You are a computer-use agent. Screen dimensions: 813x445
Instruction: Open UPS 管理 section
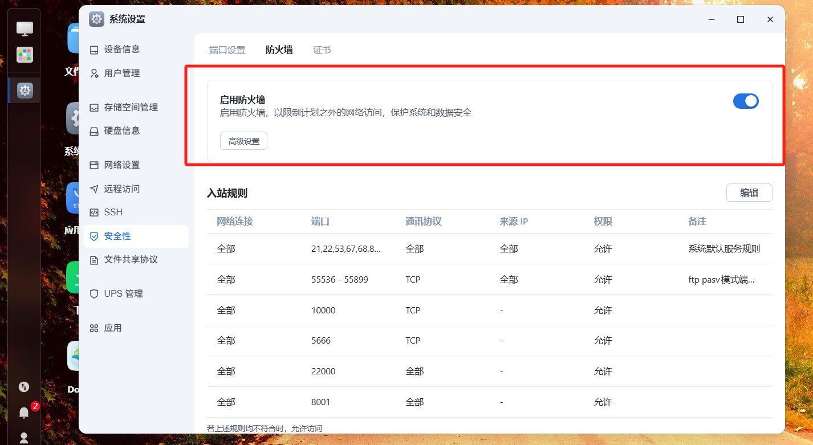pos(136,294)
